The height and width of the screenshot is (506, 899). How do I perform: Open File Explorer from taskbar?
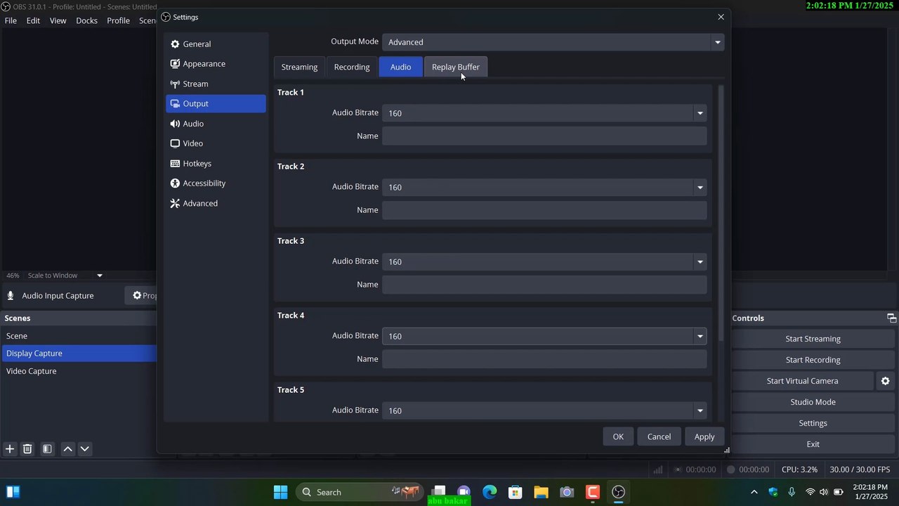[x=541, y=492]
